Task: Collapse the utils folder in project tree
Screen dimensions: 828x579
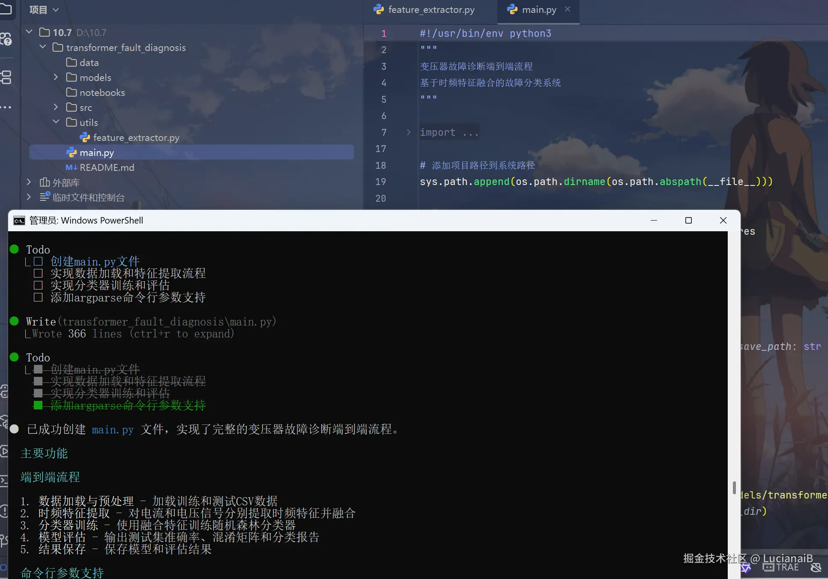Action: [x=56, y=122]
